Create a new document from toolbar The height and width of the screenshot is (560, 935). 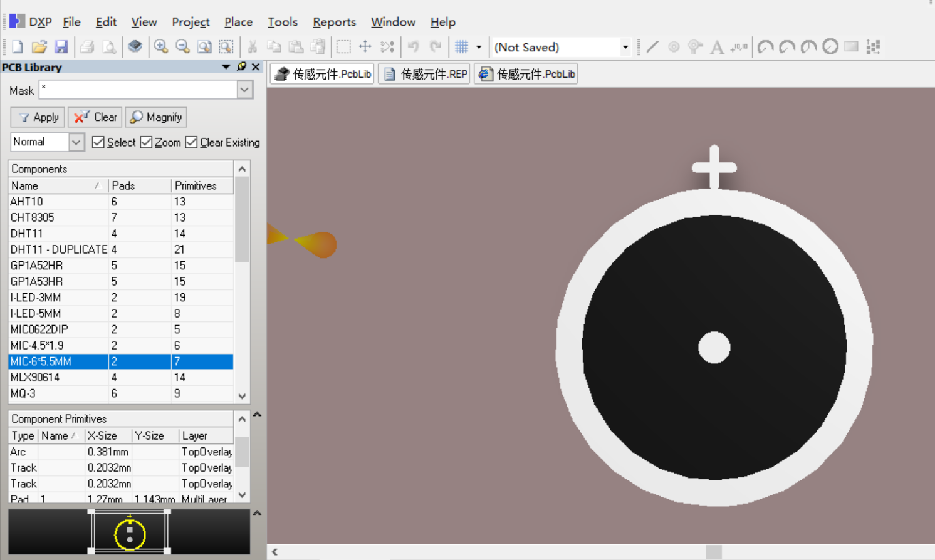click(18, 47)
